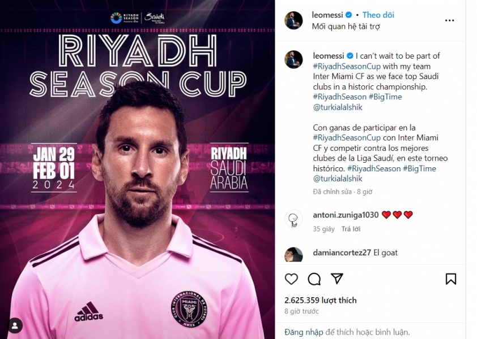Save post with bookmark icon
The image size is (477, 339).
pos(450,279)
